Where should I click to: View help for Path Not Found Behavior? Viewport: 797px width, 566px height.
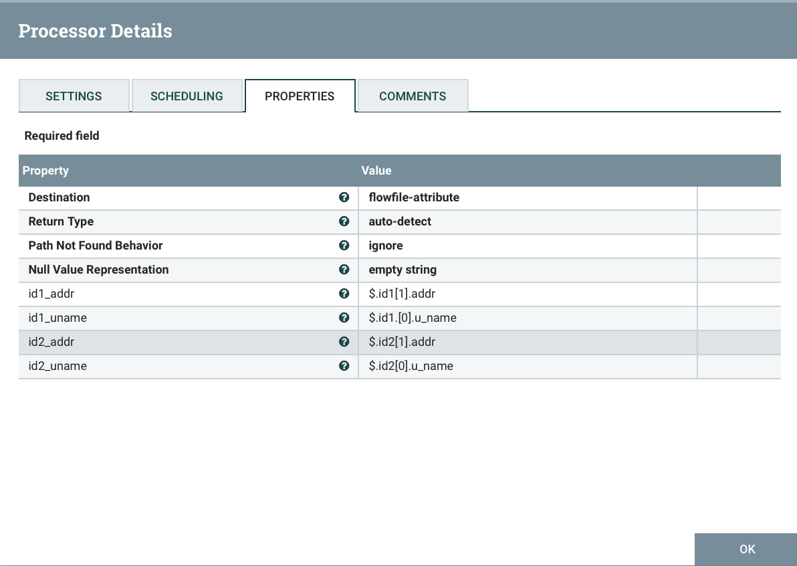344,246
